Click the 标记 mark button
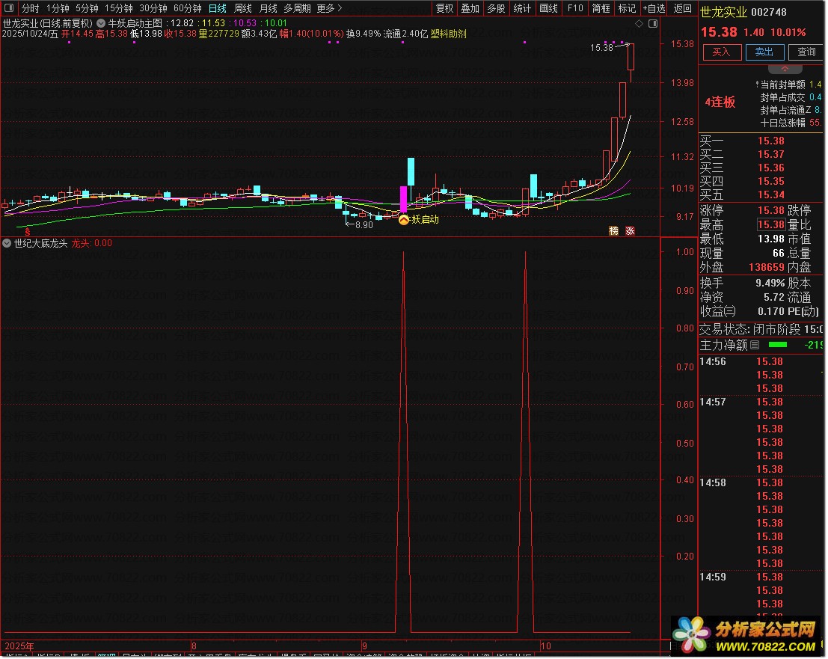Screen dimensions: 828x659 [627, 8]
